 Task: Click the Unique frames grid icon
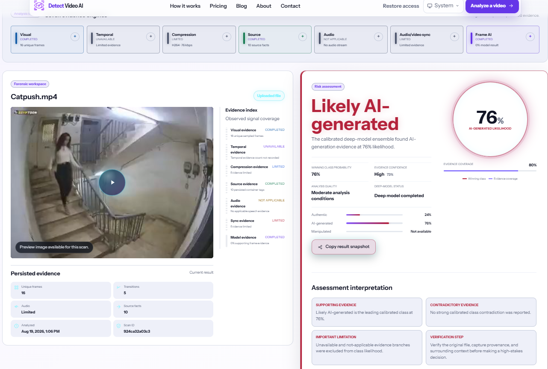tap(16, 287)
